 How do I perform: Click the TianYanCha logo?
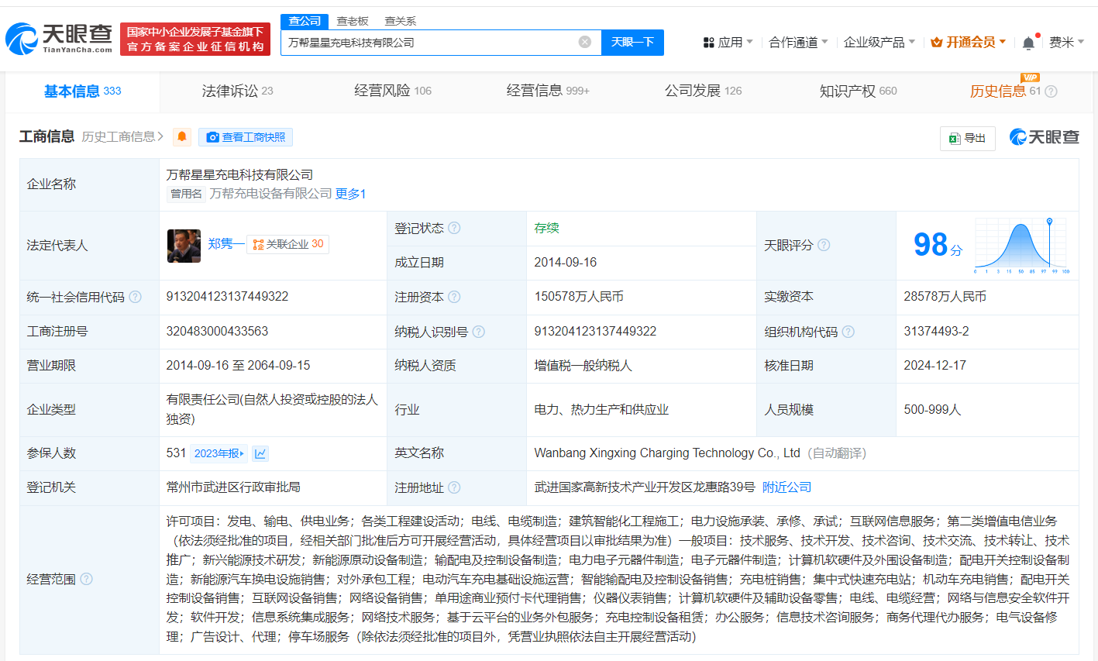[x=59, y=38]
